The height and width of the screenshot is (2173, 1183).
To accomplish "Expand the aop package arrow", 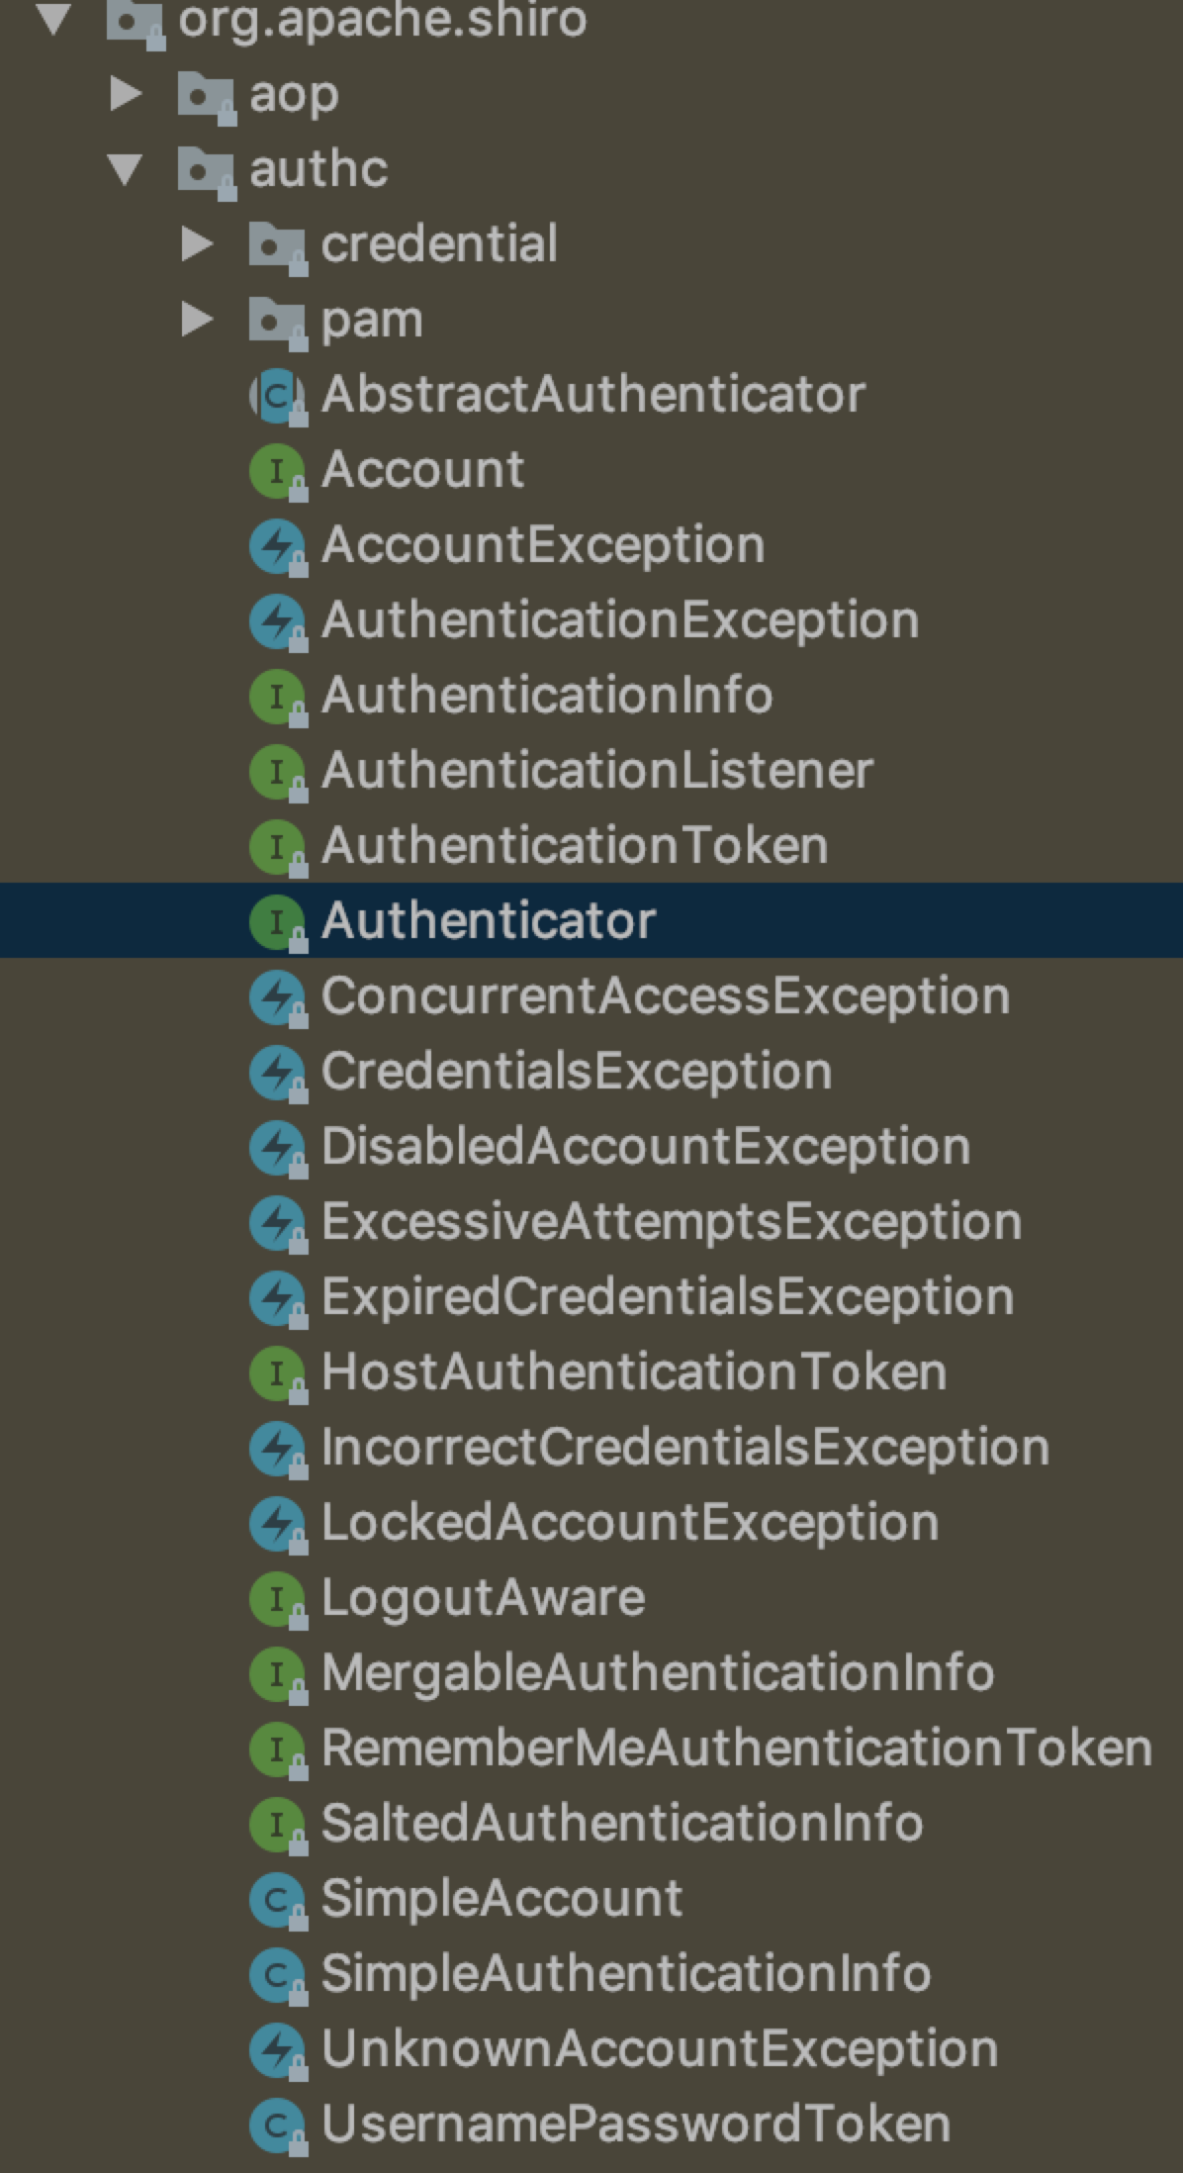I will coord(127,94).
